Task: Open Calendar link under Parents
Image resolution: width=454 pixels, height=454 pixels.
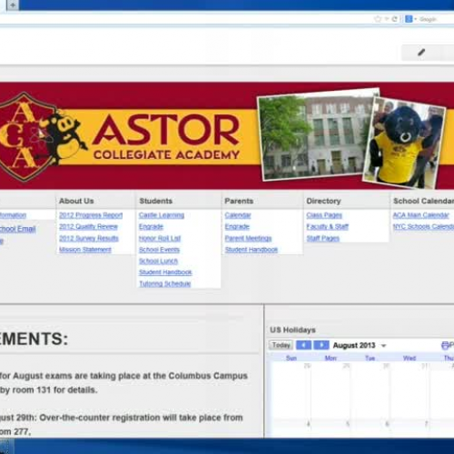Action: [x=238, y=215]
